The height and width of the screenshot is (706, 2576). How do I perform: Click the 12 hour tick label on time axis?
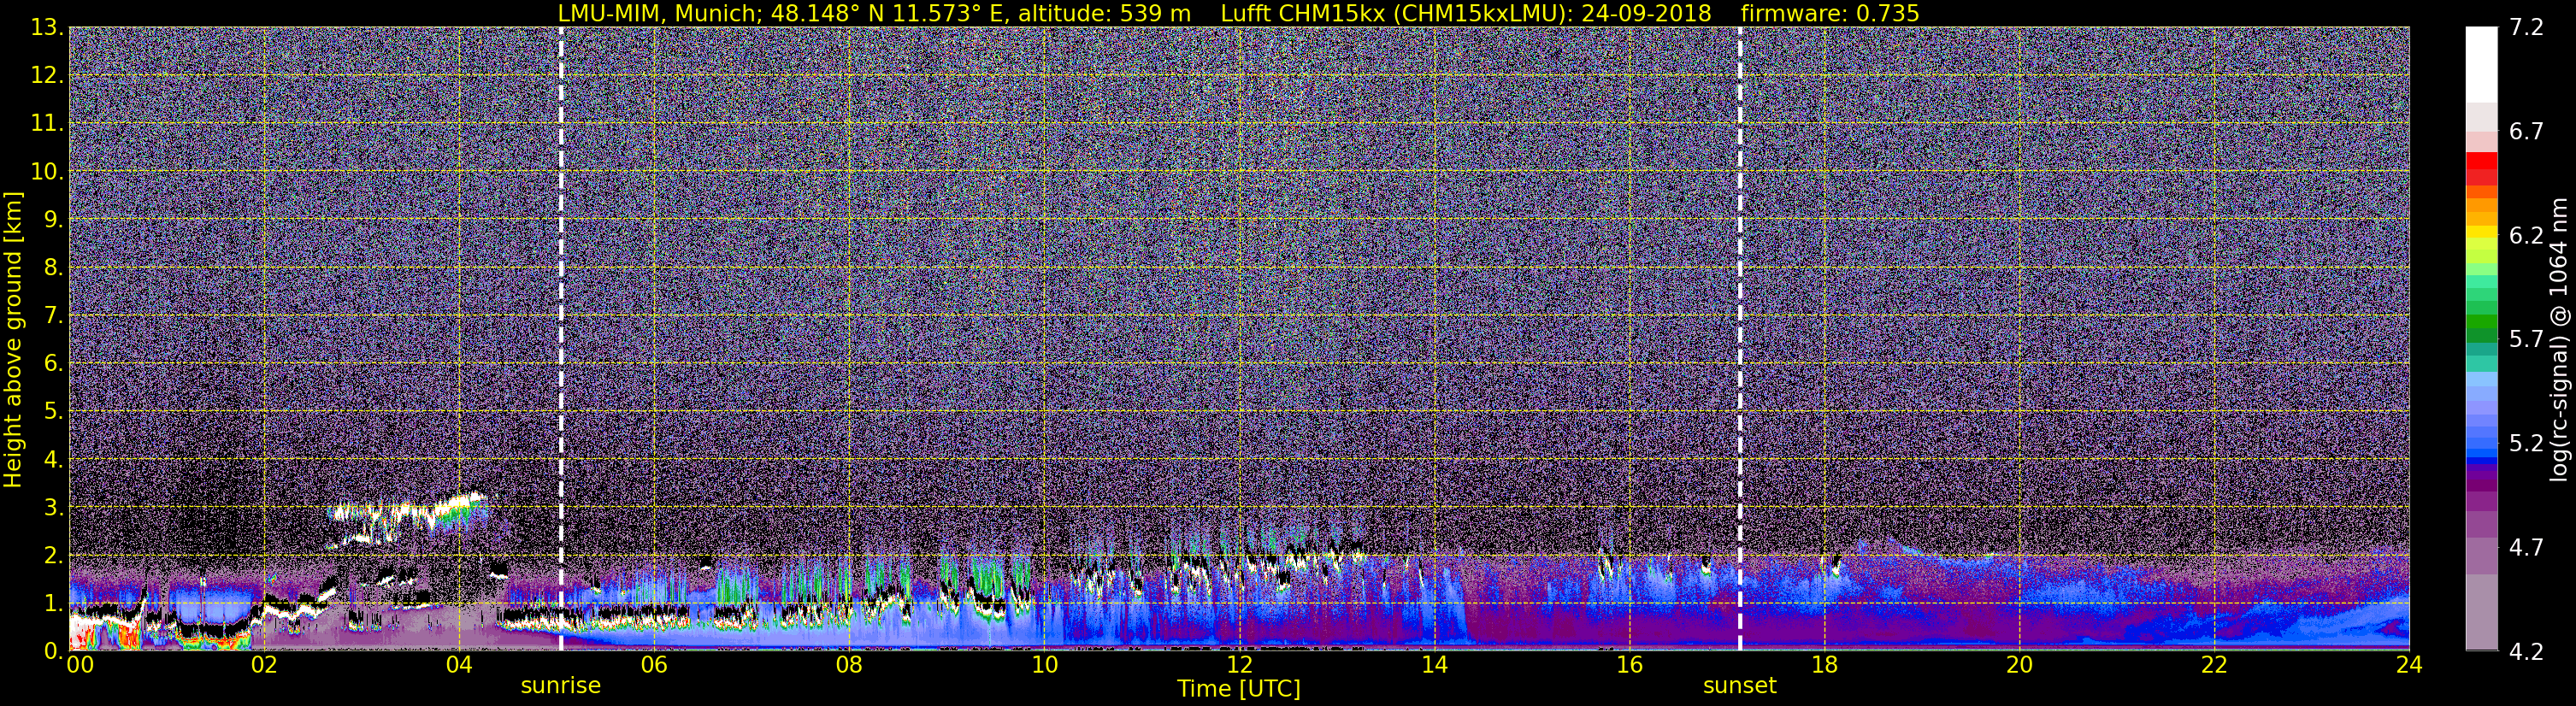(x=1239, y=665)
